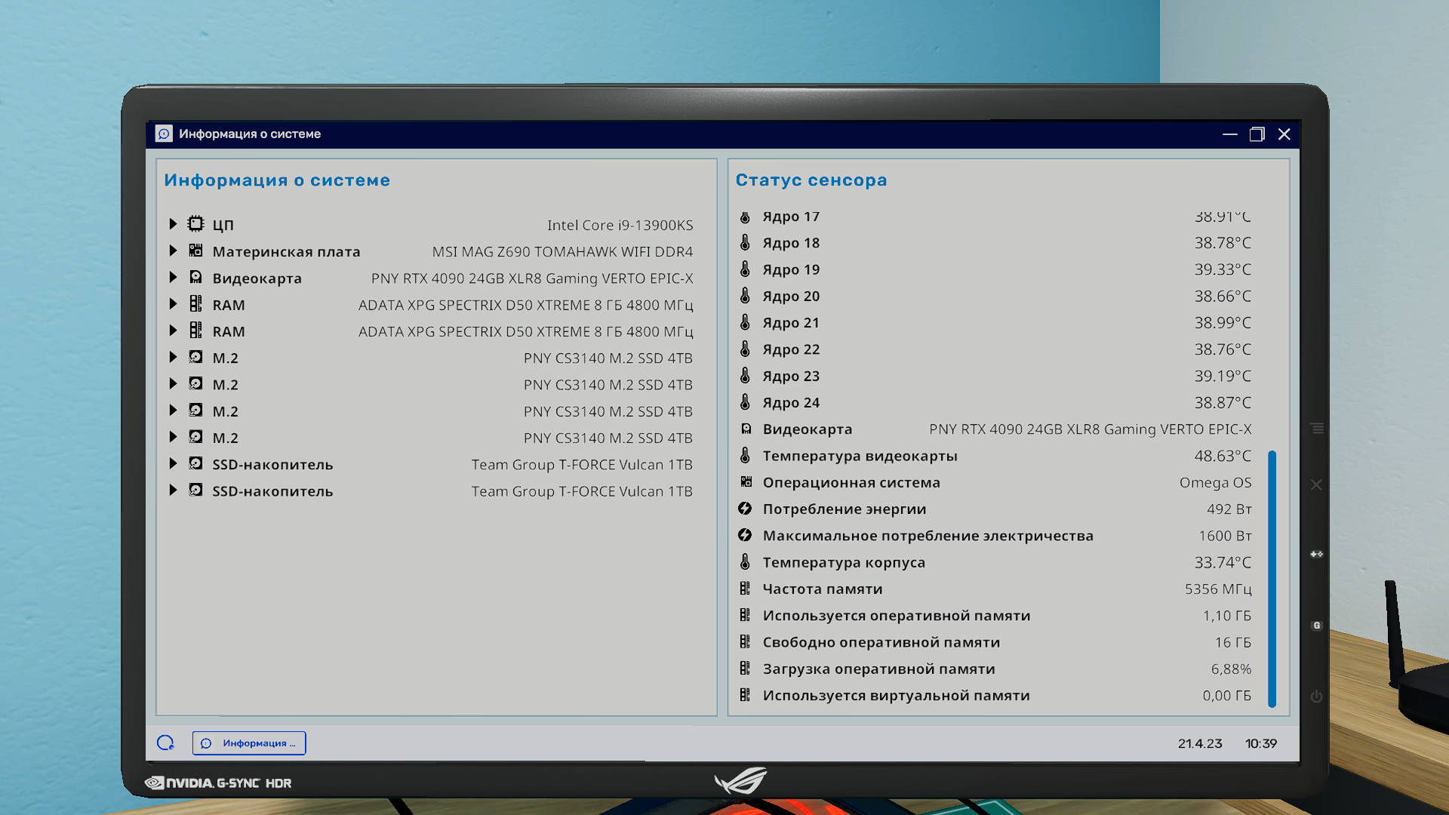Select Intel Core i9-13900KS text
1449x815 pixels.
[620, 225]
